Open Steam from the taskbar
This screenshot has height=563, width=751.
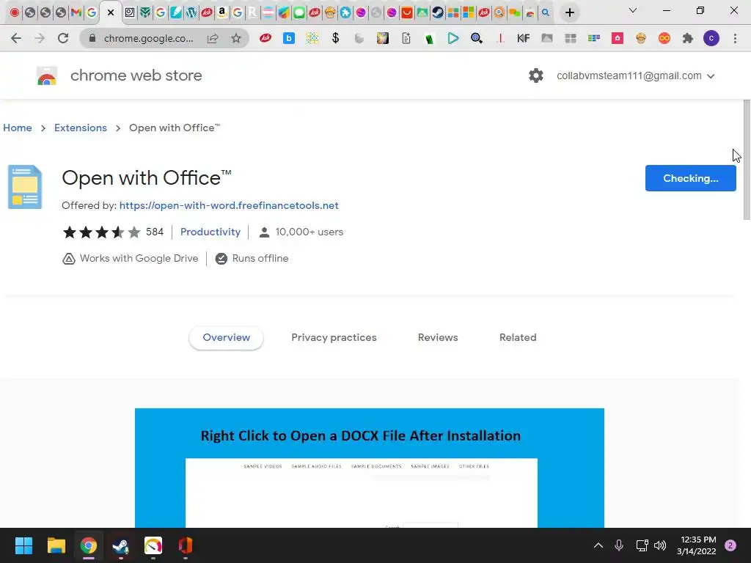tap(121, 545)
